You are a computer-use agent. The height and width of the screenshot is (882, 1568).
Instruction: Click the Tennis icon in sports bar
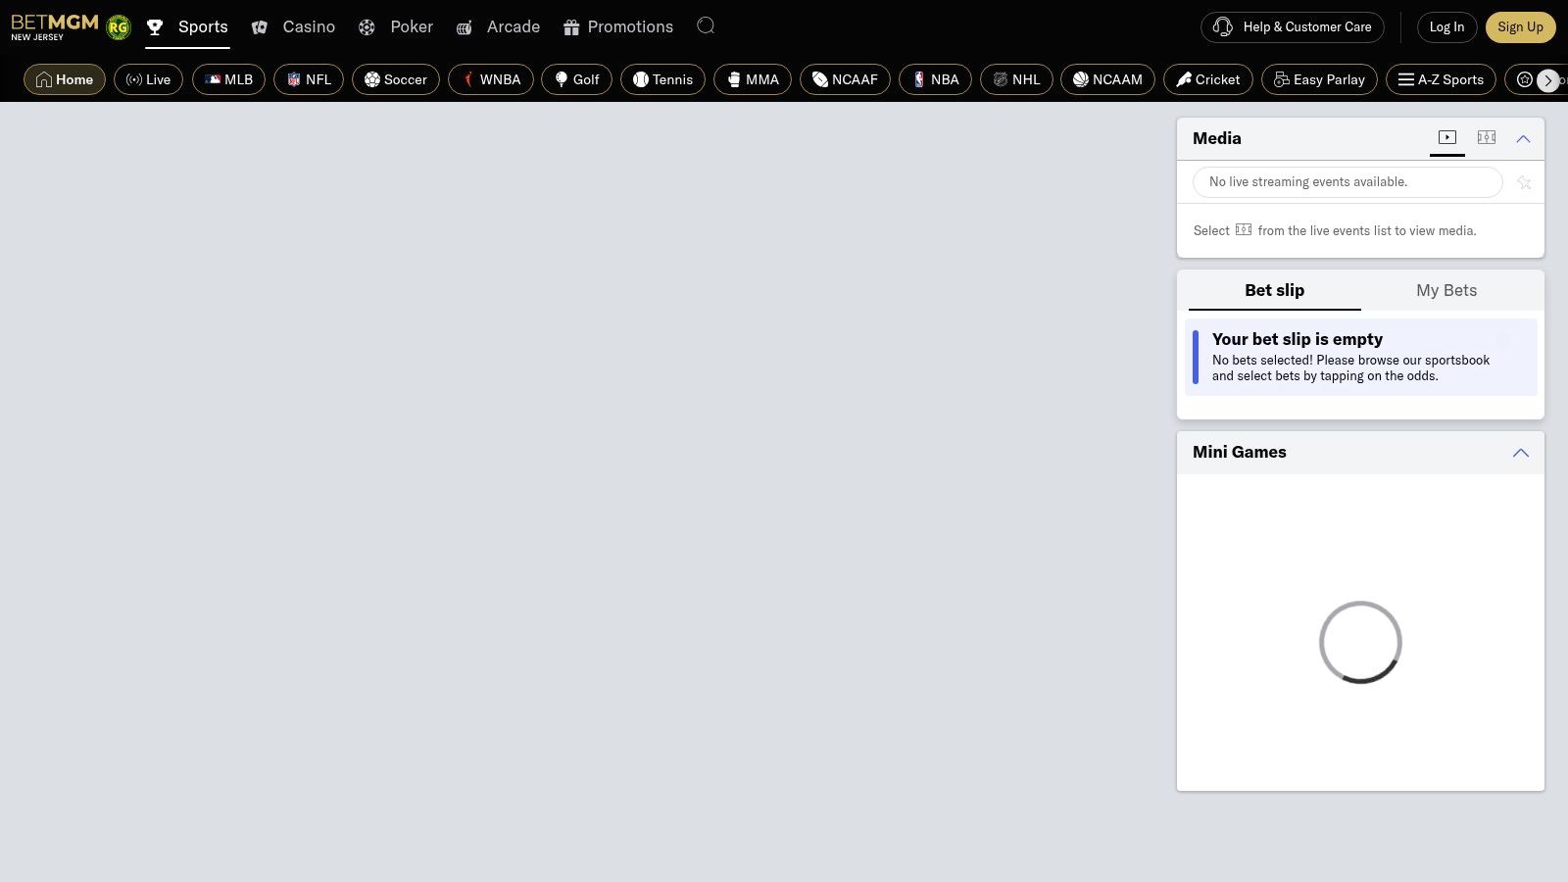click(x=642, y=79)
